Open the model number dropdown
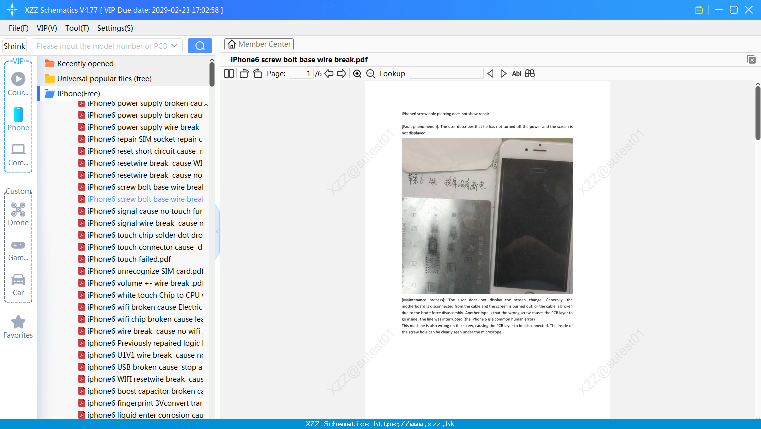This screenshot has width=761, height=429. 174,46
